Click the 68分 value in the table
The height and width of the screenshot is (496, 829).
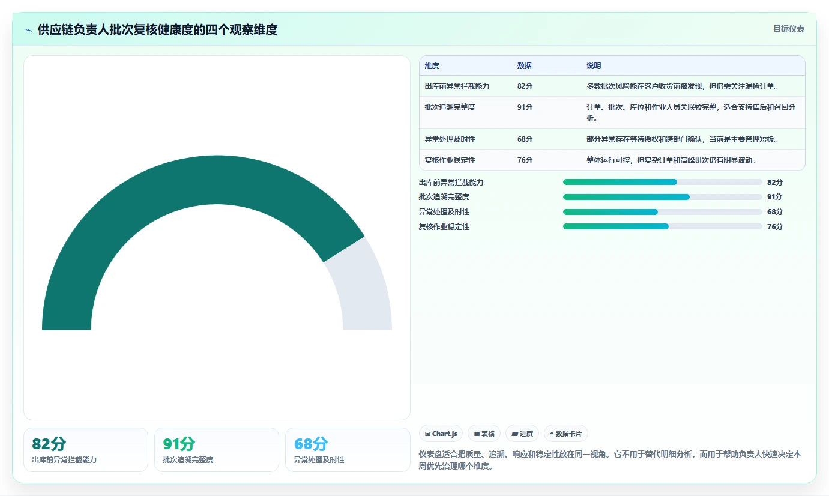click(x=525, y=139)
